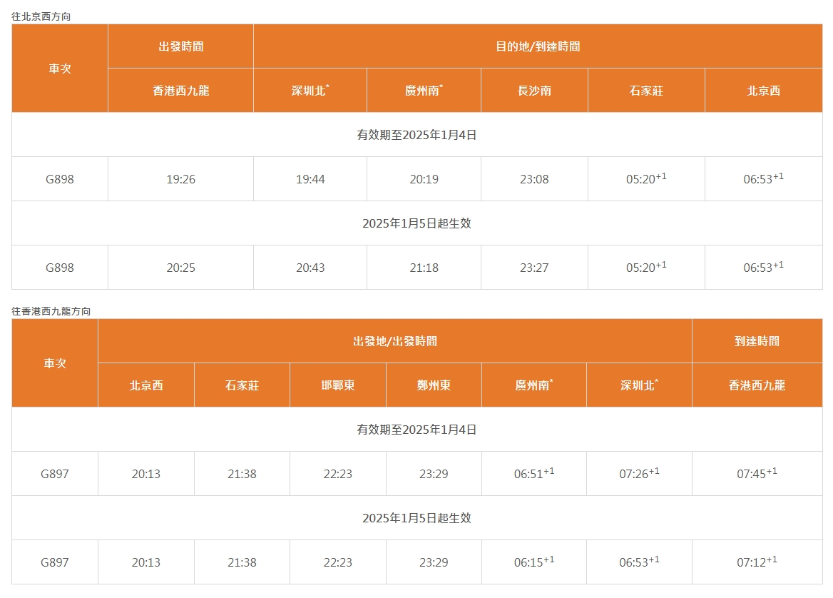Viewport: 833px width, 598px height.
Task: Select the 21:18 time cell
Action: pyautogui.click(x=424, y=268)
